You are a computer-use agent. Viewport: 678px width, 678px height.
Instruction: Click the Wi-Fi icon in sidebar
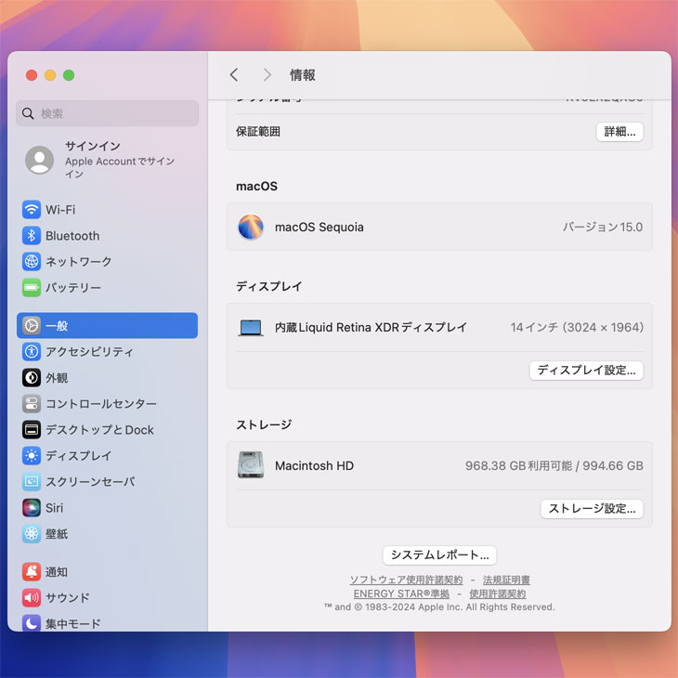(32, 210)
